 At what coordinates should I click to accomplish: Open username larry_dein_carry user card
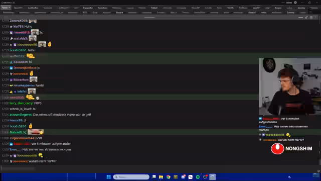tap(21, 103)
